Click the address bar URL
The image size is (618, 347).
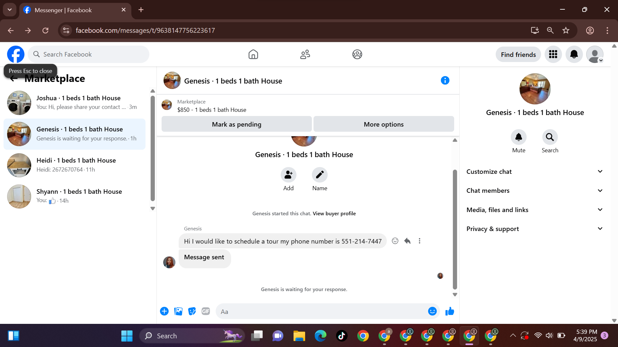click(x=145, y=30)
